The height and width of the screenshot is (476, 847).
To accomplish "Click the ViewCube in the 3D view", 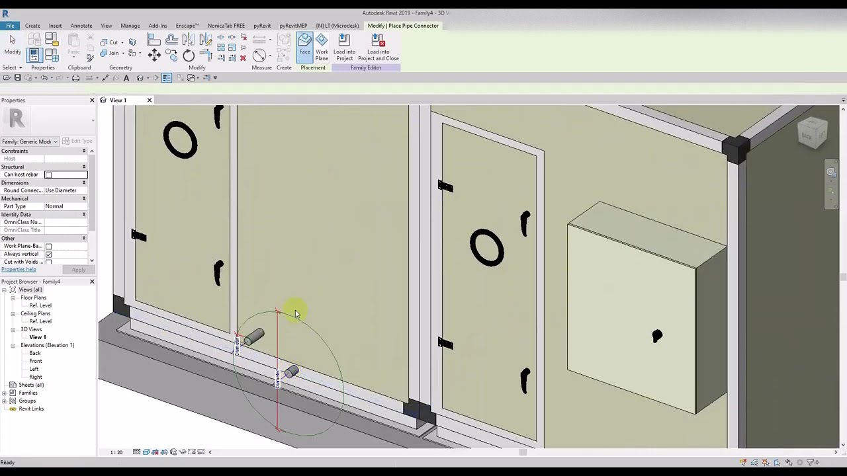I will [812, 132].
